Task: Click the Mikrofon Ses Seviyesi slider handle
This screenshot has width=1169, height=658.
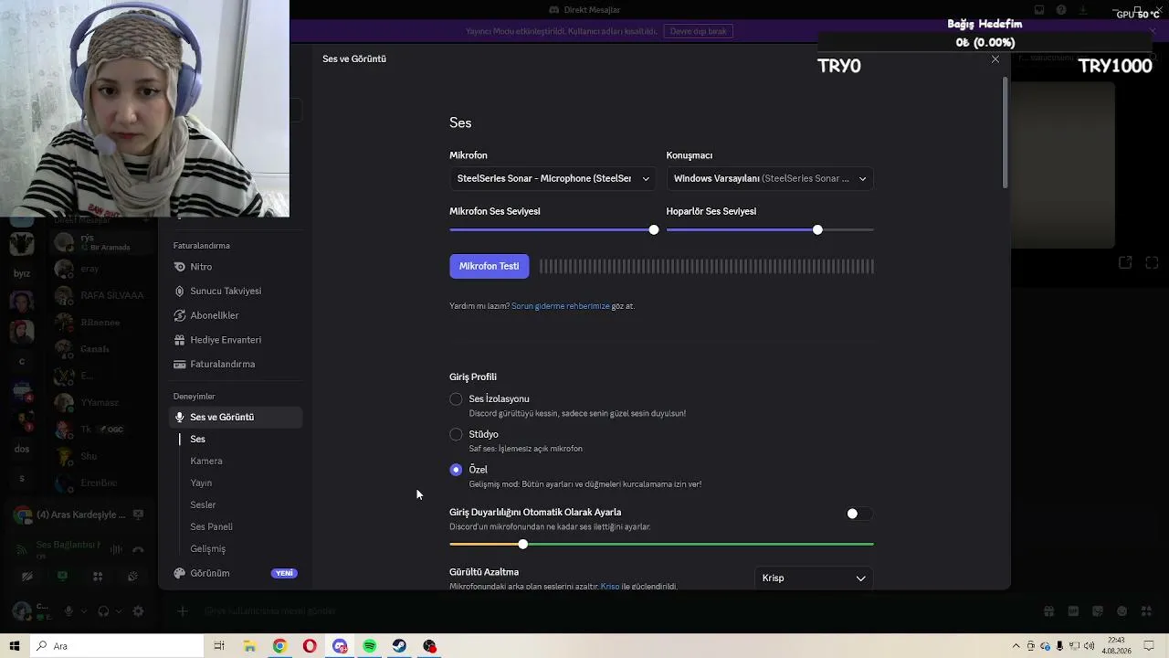Action: (654, 229)
